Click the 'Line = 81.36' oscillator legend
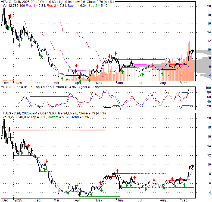The height and width of the screenshot is (202, 212). click(x=23, y=87)
